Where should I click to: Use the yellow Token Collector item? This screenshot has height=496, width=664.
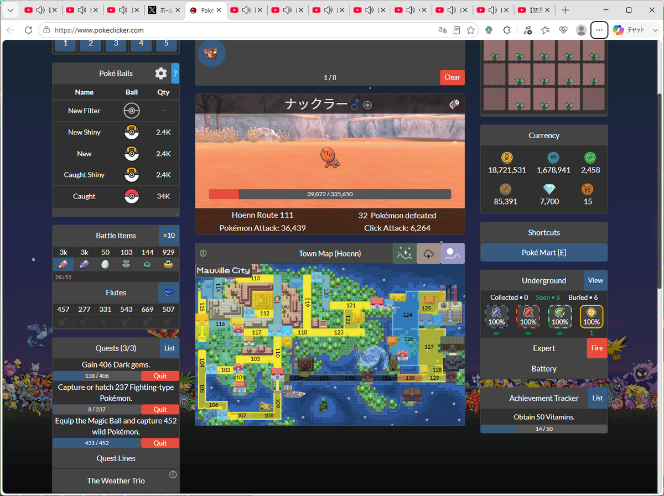169,264
